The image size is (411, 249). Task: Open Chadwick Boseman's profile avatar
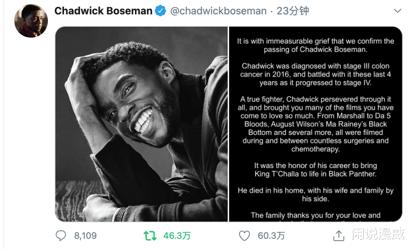tap(31, 21)
